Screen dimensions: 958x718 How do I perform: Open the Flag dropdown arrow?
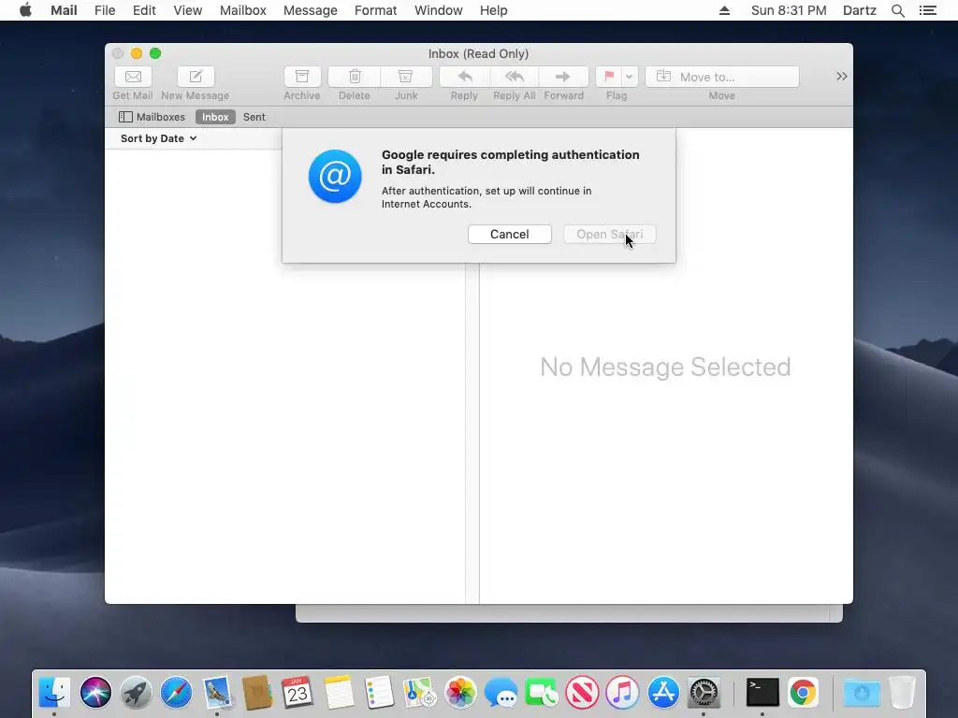(630, 77)
